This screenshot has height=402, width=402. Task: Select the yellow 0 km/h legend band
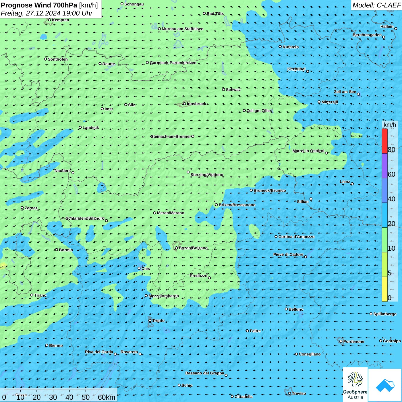point(384,289)
